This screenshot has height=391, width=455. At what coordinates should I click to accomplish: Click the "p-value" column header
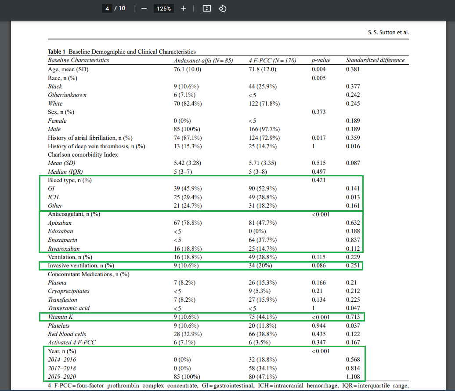(321, 60)
